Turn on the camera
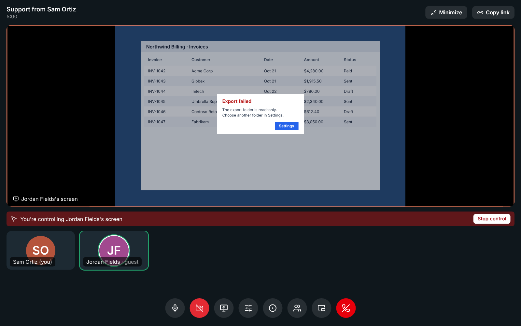 pos(199,308)
